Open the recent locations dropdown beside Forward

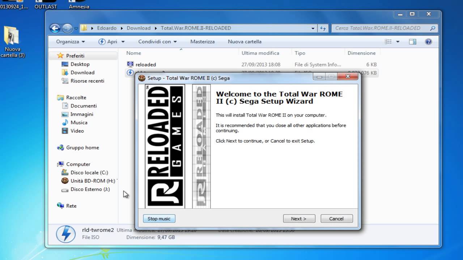[x=76, y=28]
